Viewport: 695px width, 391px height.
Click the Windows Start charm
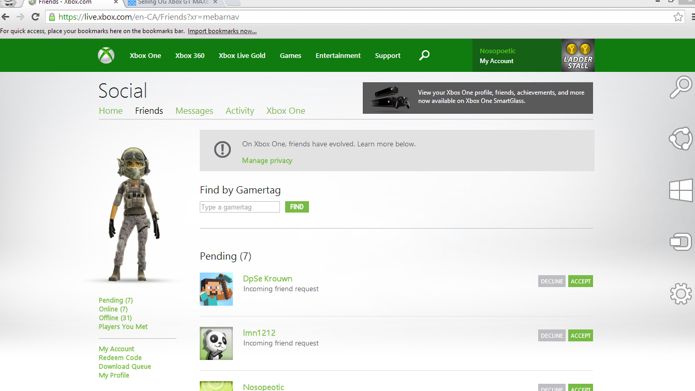coord(681,190)
